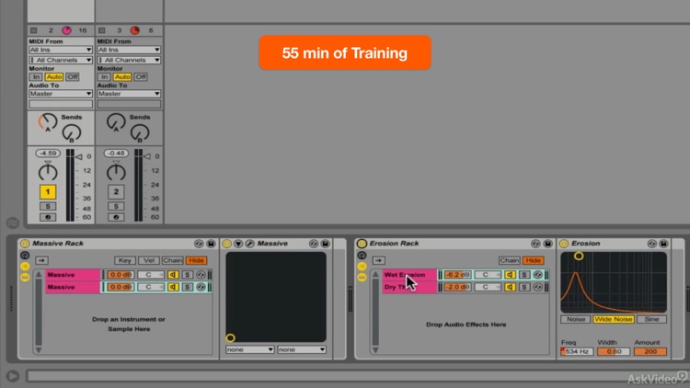Hot-swap the Massive device preset
The width and height of the screenshot is (690, 388).
(314, 244)
